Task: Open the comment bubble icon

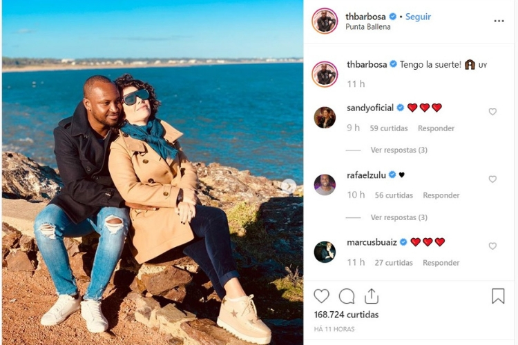Action: 347,296
